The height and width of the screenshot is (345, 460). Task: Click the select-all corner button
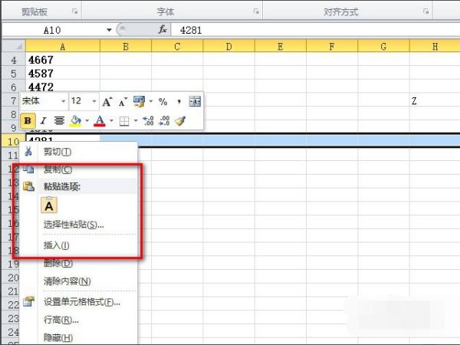coord(14,46)
